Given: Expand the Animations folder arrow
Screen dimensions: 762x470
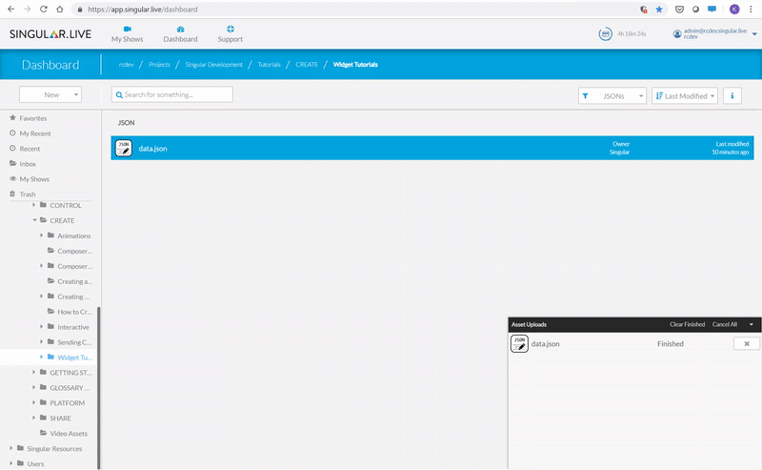Looking at the screenshot, I should pos(41,235).
